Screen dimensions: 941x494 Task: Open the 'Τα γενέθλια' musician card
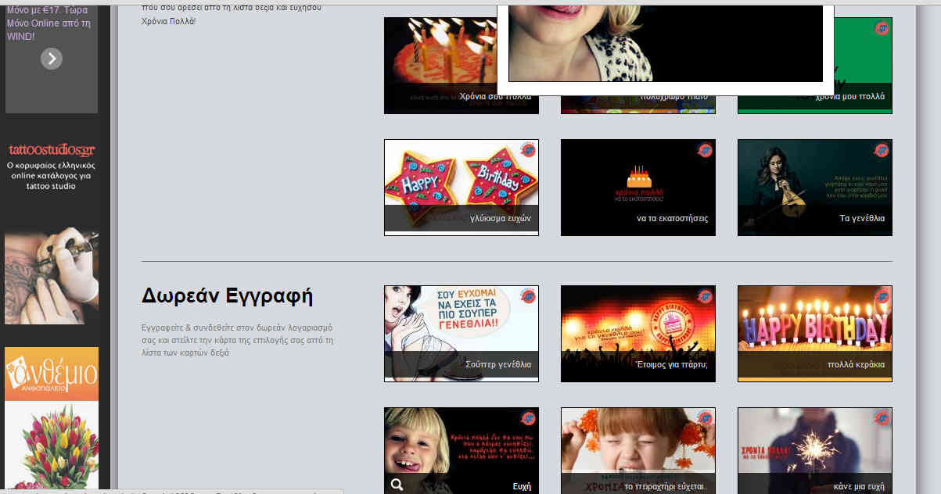tap(815, 187)
